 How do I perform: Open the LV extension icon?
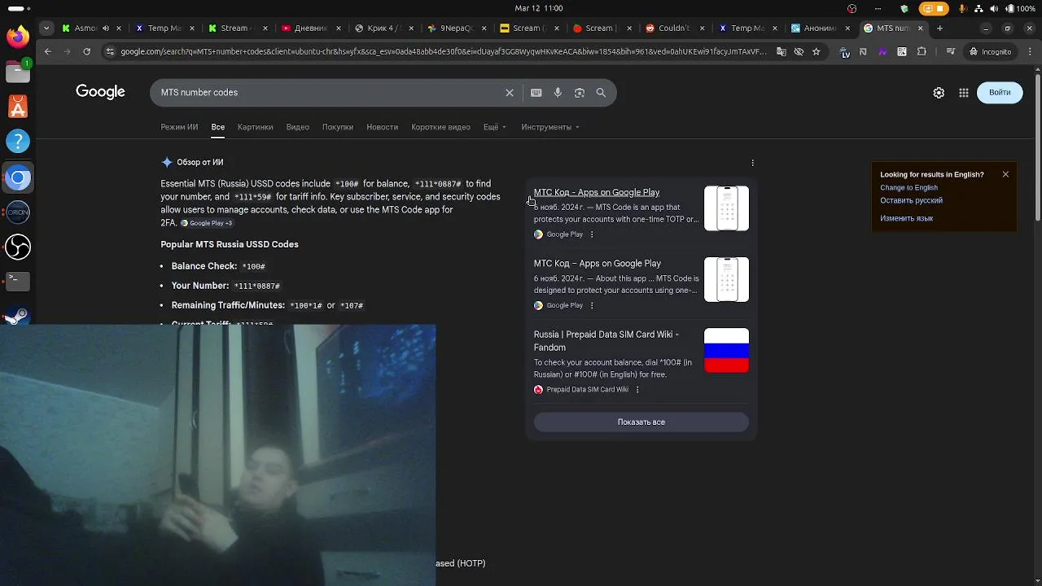pos(845,51)
